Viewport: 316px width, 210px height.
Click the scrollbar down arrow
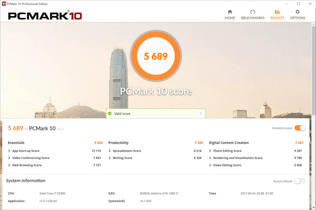tap(313, 207)
